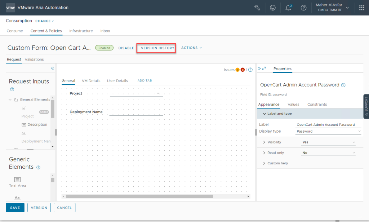Open the Visibility value dropdown
The height and width of the screenshot is (222, 369).
tap(329, 142)
